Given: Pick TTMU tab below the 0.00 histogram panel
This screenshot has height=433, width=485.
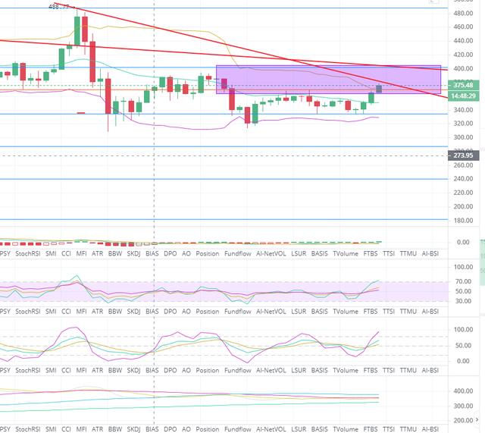Looking at the screenshot, I should 408,253.
